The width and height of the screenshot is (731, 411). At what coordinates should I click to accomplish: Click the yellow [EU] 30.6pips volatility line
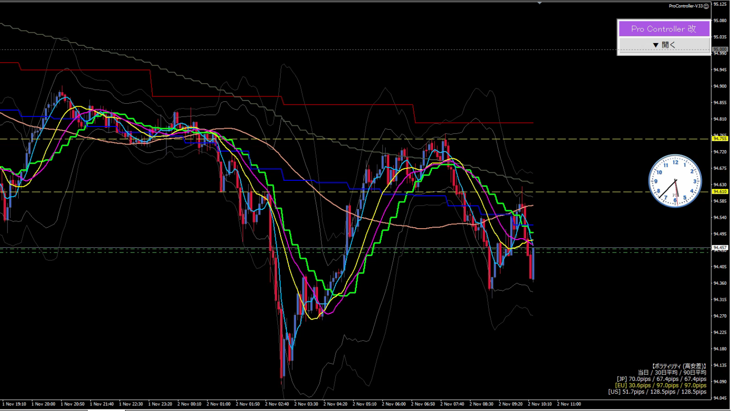[x=660, y=385]
